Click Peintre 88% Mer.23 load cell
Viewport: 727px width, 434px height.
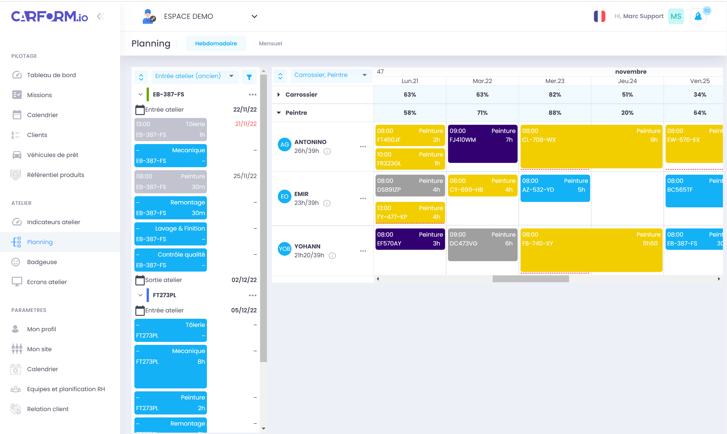pos(555,113)
